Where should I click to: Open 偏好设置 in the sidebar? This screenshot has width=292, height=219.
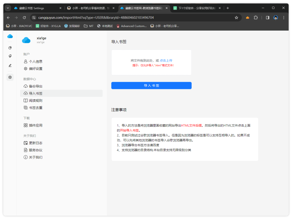[35, 69]
